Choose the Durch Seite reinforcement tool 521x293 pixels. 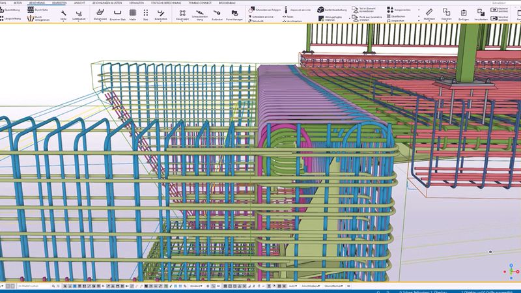[38, 10]
